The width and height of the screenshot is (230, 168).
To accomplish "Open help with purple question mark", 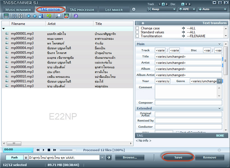I will [76, 16].
